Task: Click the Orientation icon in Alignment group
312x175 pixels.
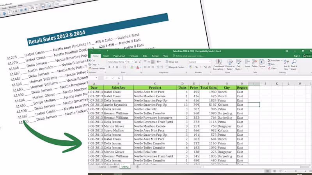Action: (158, 62)
